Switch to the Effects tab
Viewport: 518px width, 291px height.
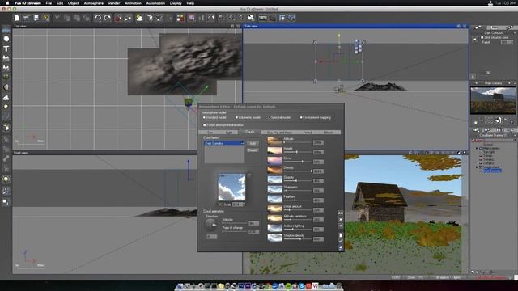(328, 133)
